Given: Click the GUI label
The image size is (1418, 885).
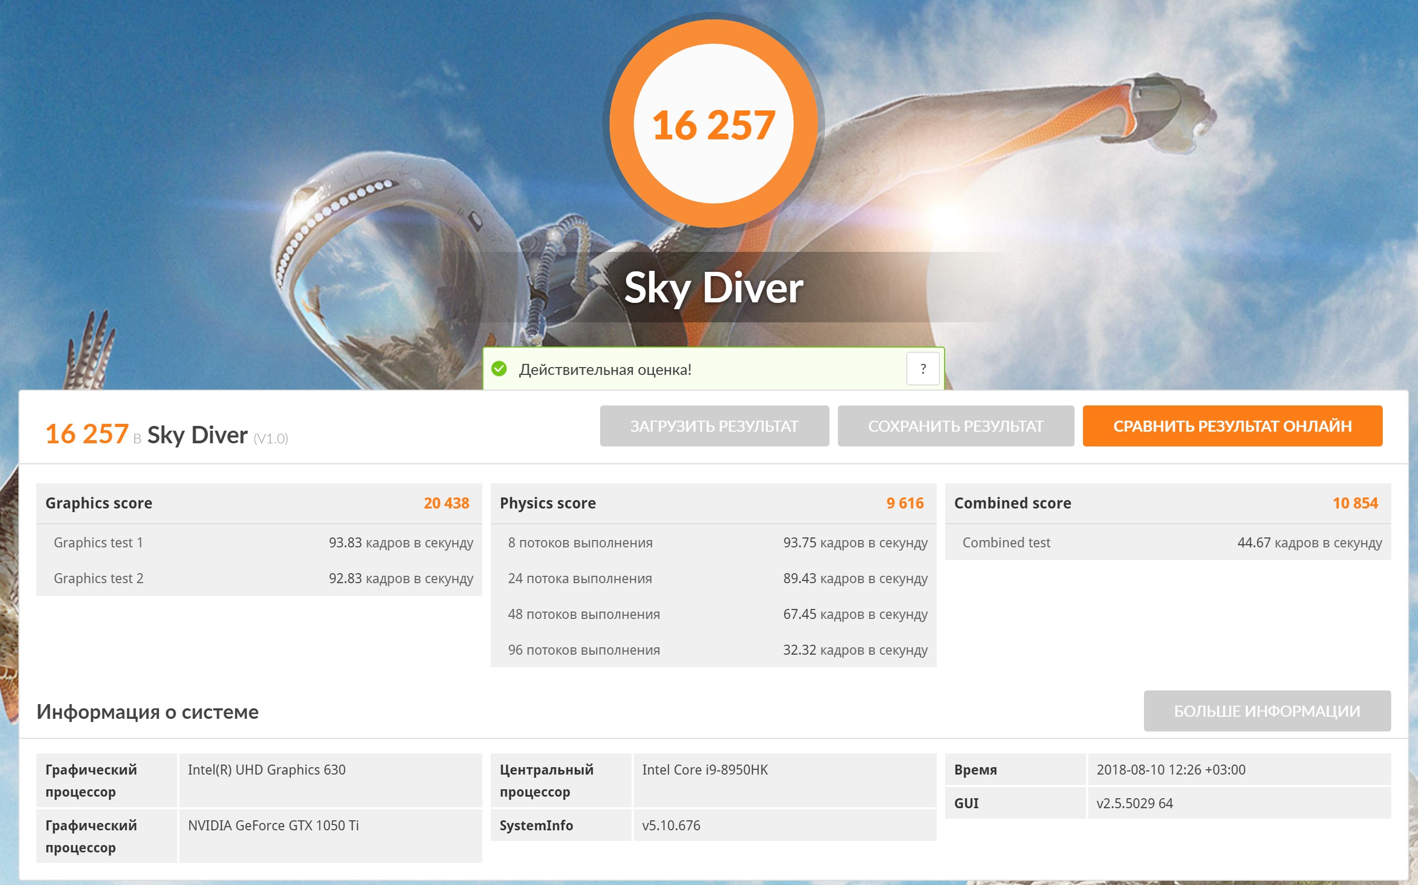Looking at the screenshot, I should tap(966, 803).
